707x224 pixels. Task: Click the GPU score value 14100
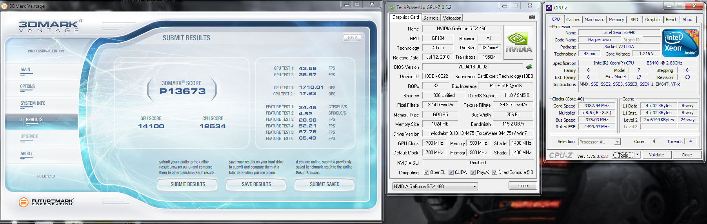[x=151, y=126]
